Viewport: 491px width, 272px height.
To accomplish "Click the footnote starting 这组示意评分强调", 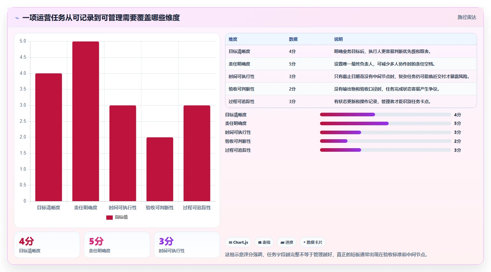I will pos(326,255).
